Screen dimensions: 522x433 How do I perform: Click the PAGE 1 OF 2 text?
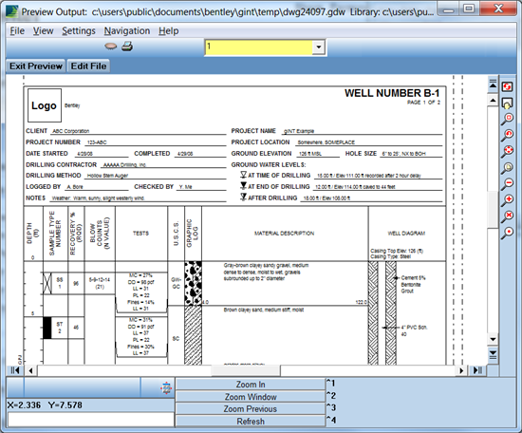pyautogui.click(x=423, y=103)
